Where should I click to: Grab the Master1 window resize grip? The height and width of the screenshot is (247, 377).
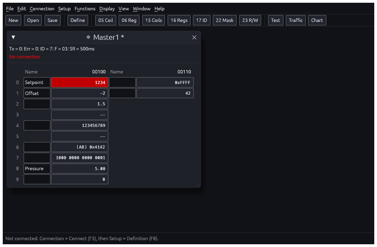coord(198,185)
